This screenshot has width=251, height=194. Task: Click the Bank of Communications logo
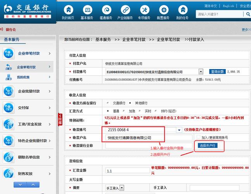(x=27, y=11)
